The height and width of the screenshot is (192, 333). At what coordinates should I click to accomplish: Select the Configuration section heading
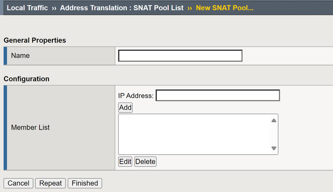(26, 79)
